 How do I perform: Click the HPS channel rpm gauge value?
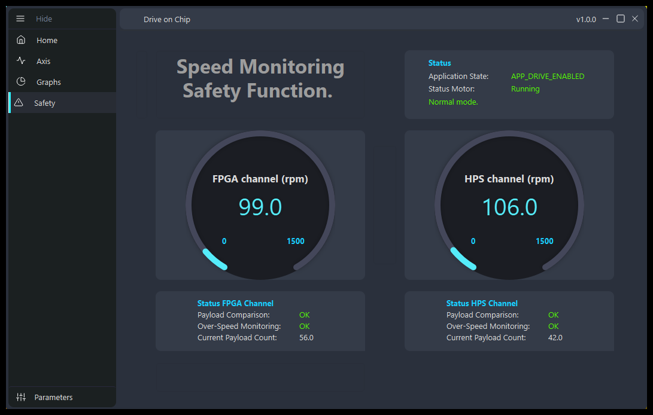[509, 207]
